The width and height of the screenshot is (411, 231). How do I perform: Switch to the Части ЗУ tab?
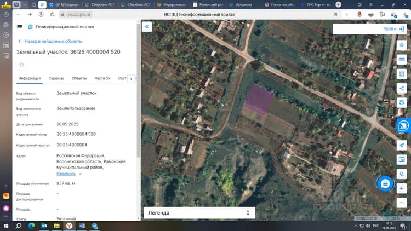coord(102,78)
